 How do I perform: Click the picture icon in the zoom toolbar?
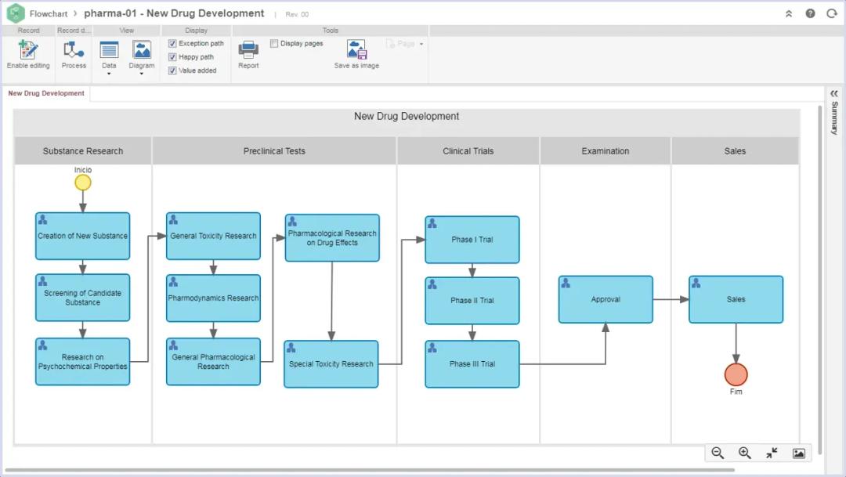pyautogui.click(x=799, y=453)
